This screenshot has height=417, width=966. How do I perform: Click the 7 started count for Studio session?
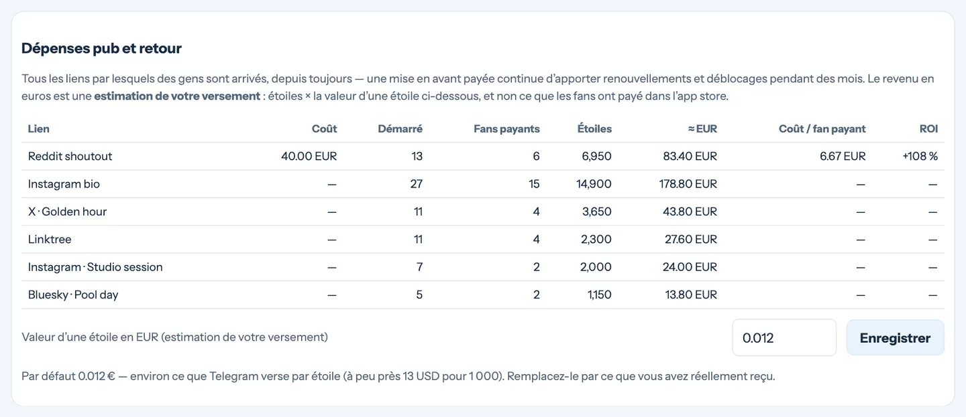click(x=419, y=267)
